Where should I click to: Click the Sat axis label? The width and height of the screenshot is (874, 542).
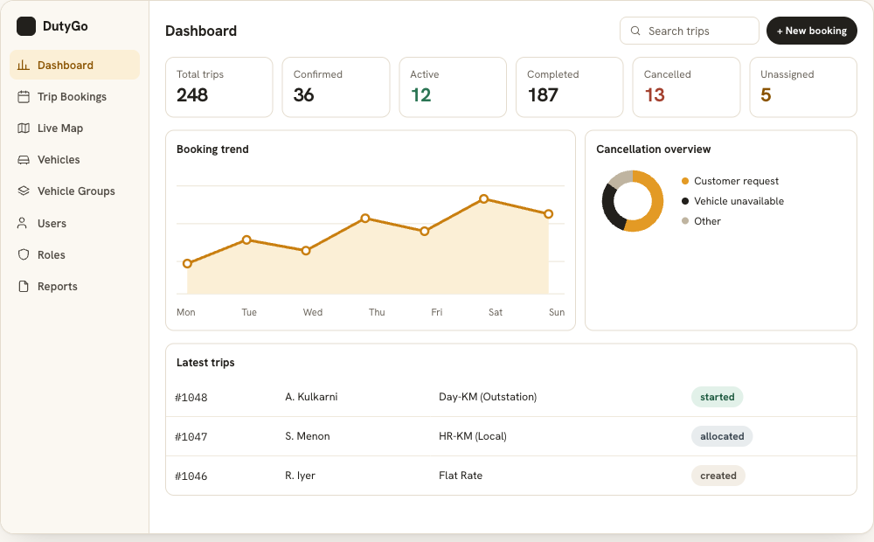496,312
